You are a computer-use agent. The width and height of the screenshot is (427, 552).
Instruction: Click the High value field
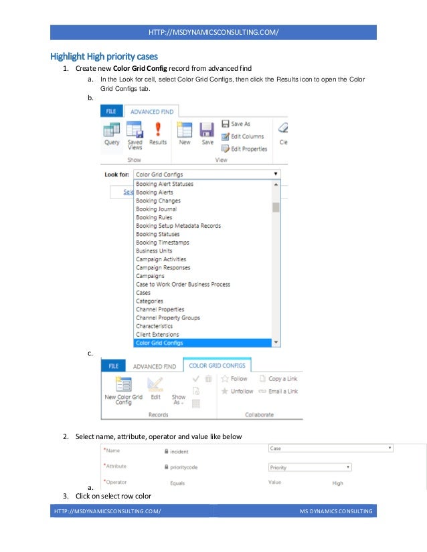(x=337, y=483)
